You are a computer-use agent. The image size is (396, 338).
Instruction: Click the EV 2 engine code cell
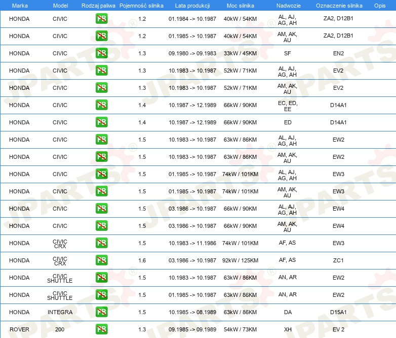[338, 329]
